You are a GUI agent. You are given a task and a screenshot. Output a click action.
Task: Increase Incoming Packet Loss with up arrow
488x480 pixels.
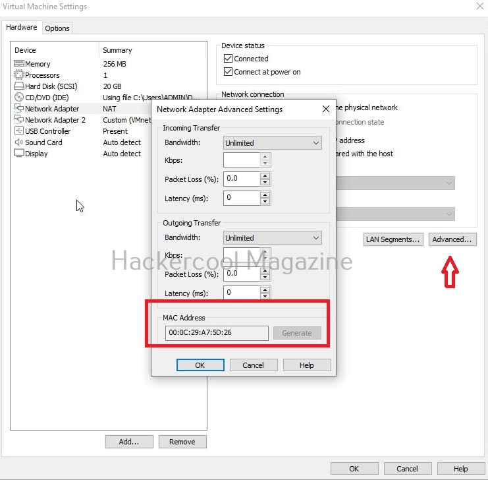click(265, 175)
